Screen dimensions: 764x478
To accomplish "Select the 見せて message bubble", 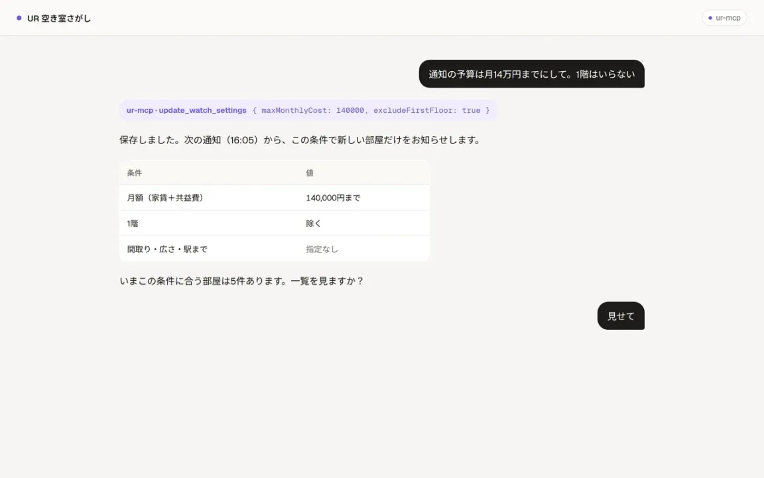I will (621, 316).
